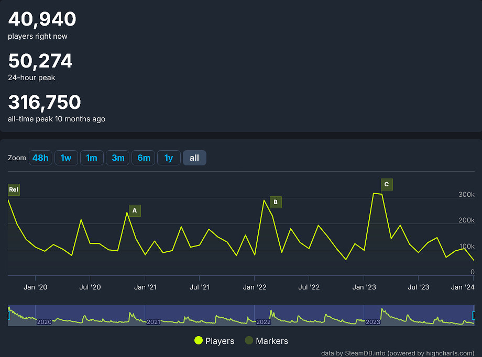The image size is (482, 357).
Task: Switch zoom to 1m range
Action: tap(92, 158)
